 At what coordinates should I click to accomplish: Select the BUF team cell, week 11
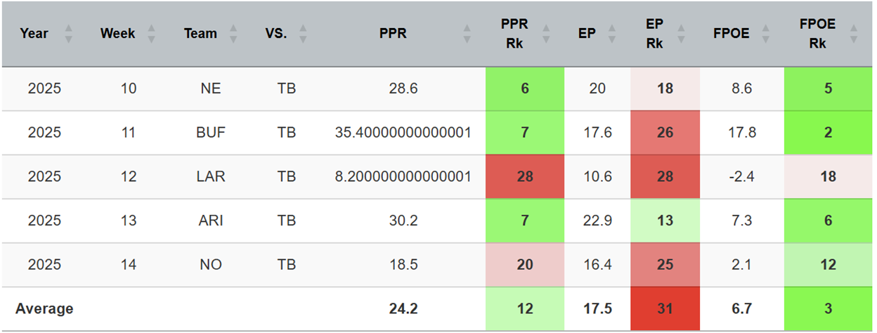211,133
